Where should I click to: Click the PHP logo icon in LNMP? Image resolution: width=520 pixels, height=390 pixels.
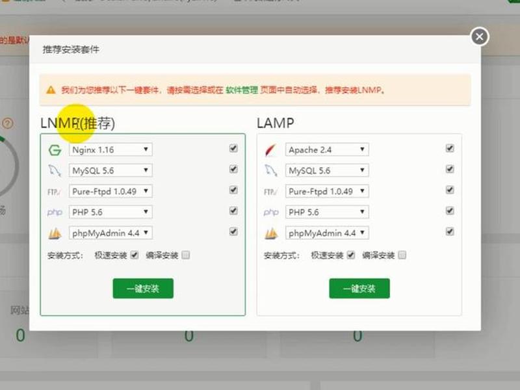click(55, 213)
